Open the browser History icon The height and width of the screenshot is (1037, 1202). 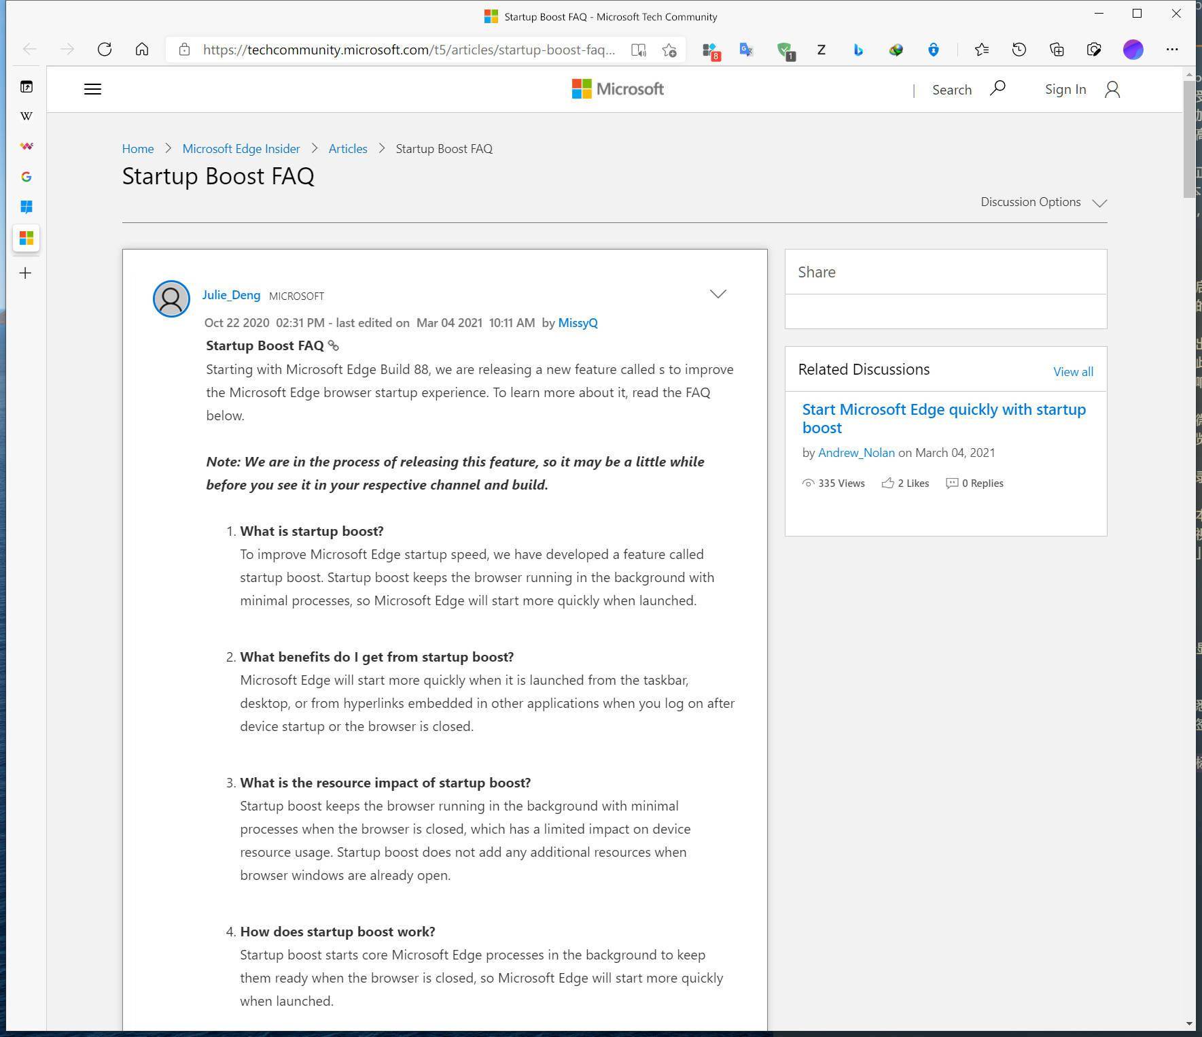pos(1019,50)
